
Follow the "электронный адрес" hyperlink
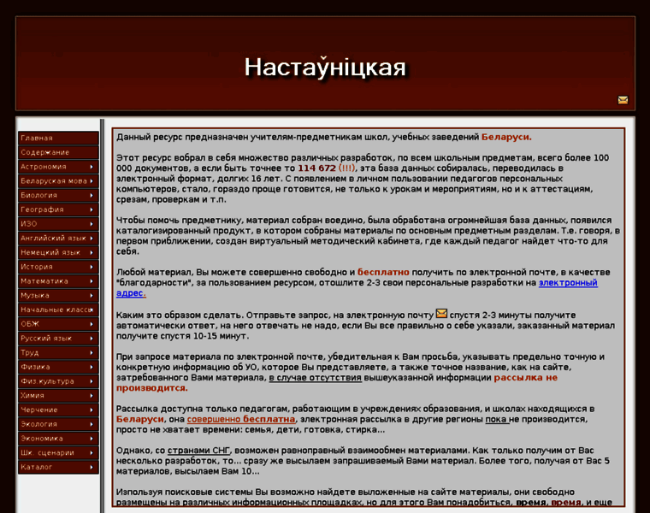pyautogui.click(x=568, y=283)
